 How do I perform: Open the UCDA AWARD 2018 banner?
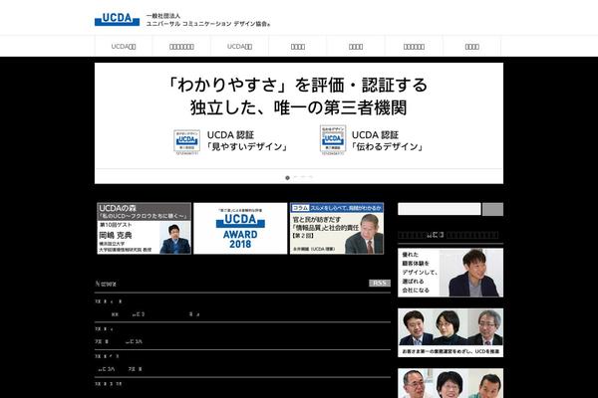pyautogui.click(x=240, y=228)
